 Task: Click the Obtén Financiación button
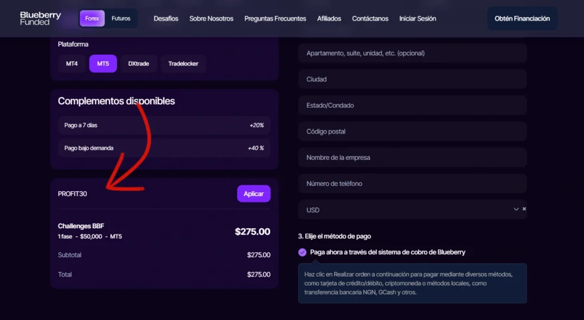522,19
